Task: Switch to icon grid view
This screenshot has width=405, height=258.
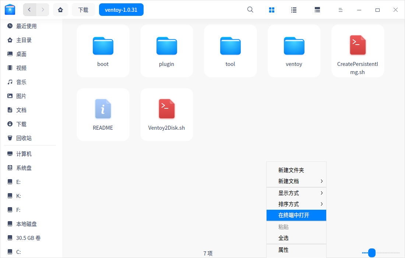Action: (x=272, y=10)
